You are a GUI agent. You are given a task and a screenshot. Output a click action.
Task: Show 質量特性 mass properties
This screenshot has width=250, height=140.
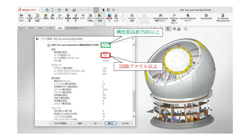click(68, 18)
